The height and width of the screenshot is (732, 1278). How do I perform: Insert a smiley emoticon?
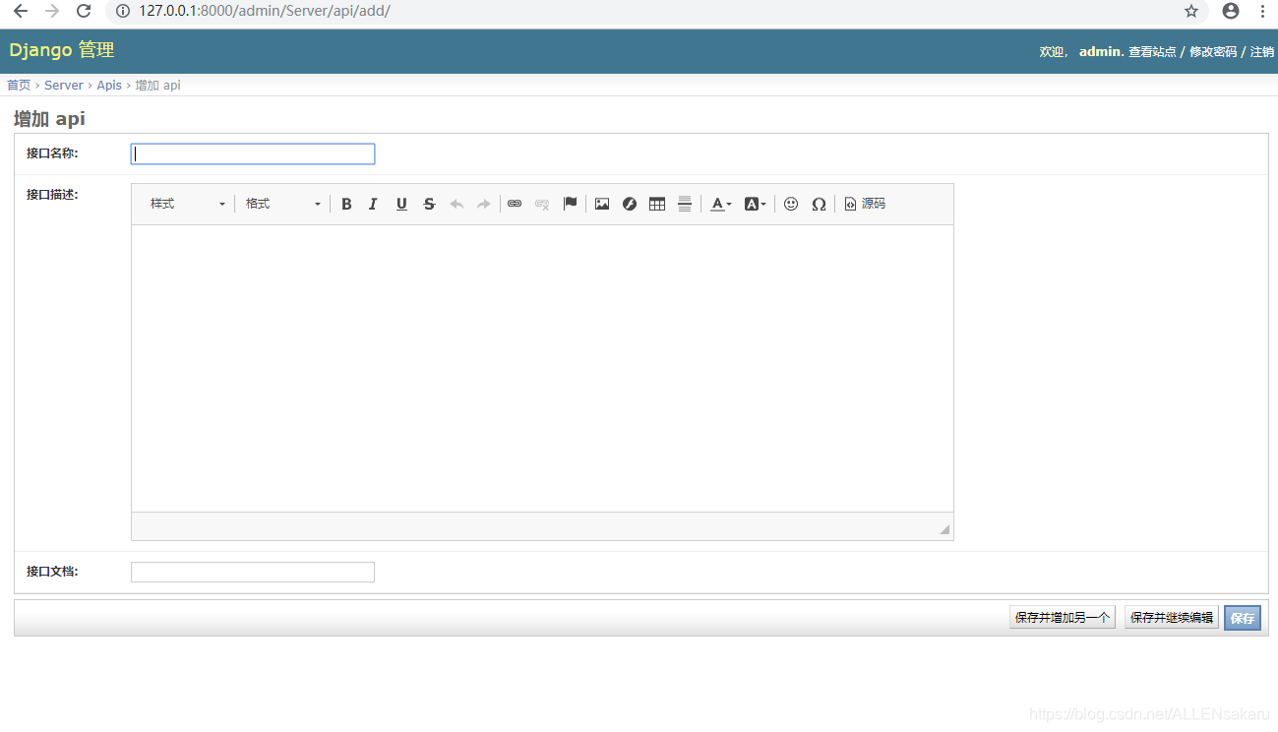tap(791, 204)
